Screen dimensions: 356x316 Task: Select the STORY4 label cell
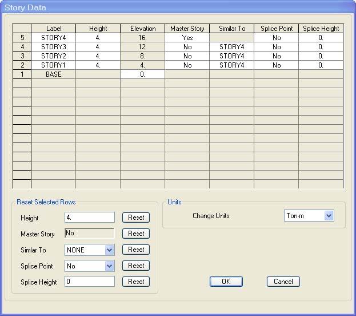[54, 38]
